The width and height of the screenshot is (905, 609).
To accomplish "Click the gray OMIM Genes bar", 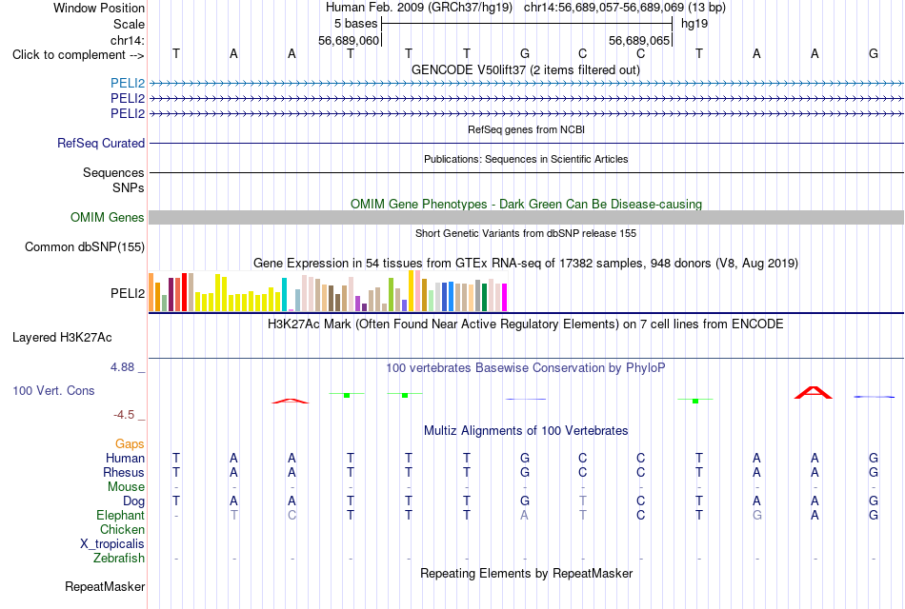I will tap(526, 217).
